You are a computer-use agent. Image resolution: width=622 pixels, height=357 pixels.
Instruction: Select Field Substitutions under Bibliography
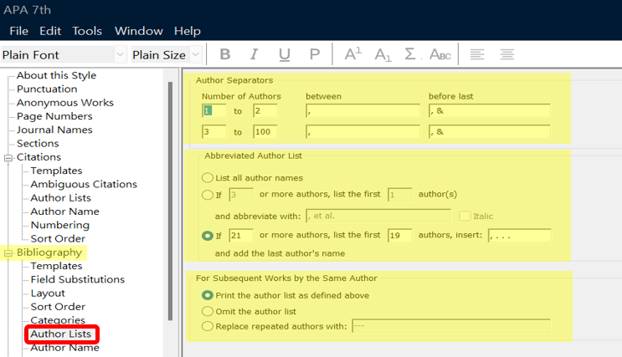77,279
